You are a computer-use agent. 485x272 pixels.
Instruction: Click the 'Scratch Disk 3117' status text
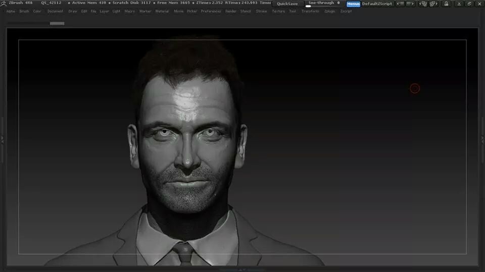tap(131, 3)
